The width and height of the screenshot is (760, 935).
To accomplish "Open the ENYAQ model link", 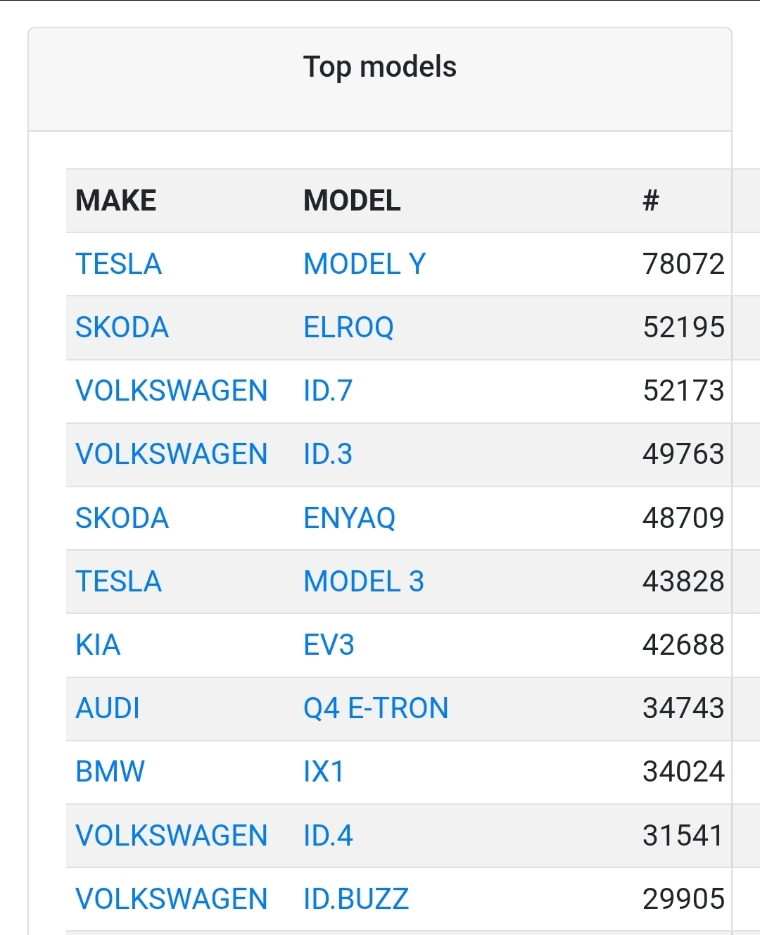I will (x=349, y=518).
